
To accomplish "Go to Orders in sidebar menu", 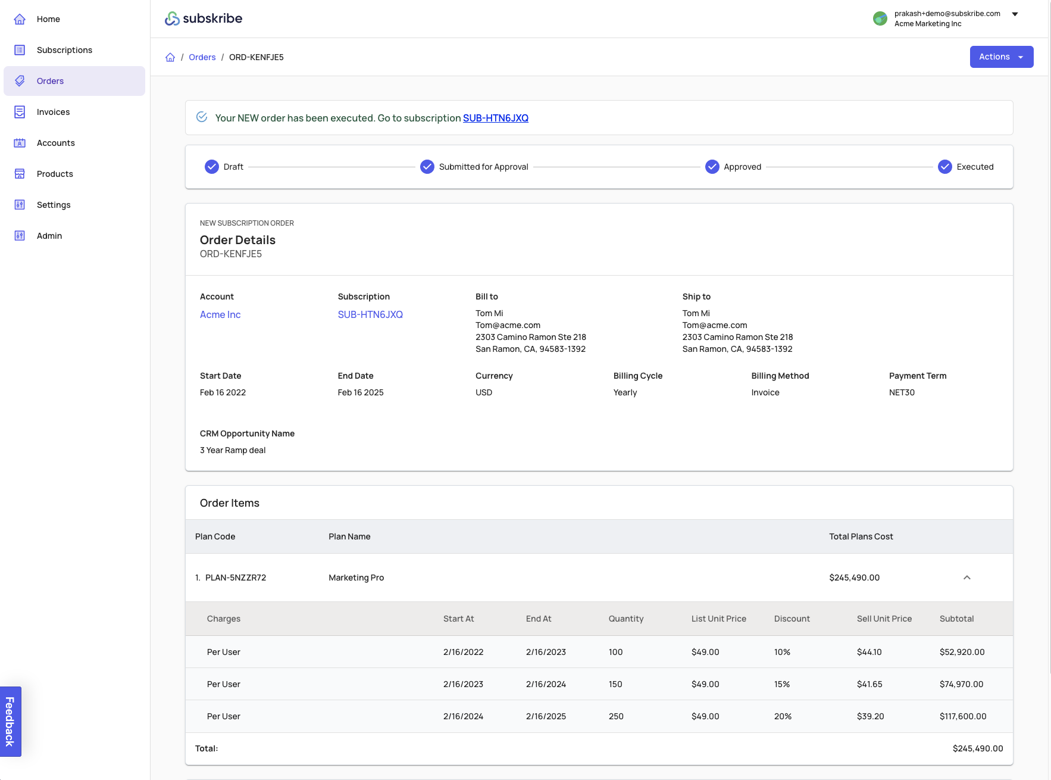I will [50, 81].
